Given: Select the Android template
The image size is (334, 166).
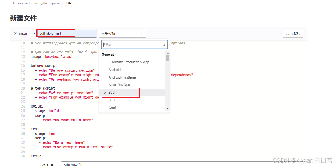Looking at the screenshot, I should 115,70.
